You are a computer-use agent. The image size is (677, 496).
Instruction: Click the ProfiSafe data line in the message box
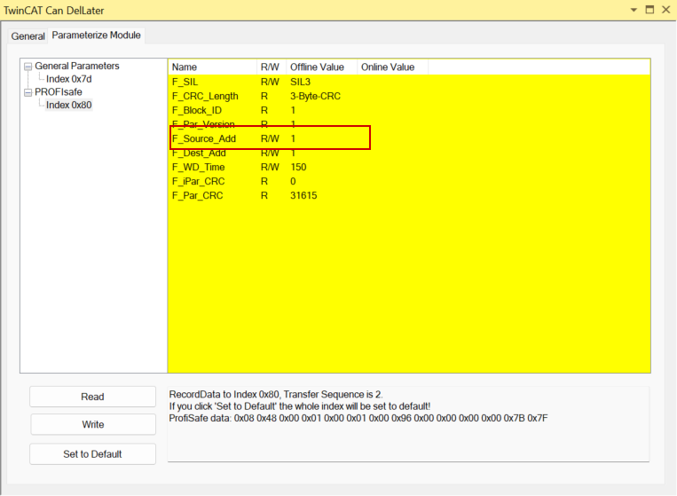point(358,418)
